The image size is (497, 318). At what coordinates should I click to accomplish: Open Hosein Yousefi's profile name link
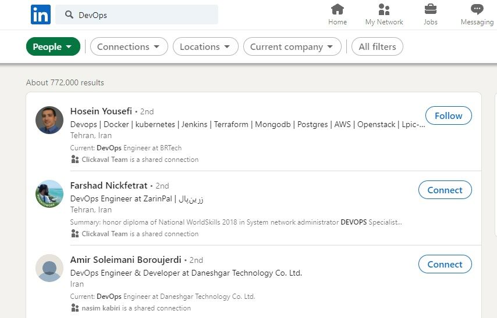click(x=101, y=111)
